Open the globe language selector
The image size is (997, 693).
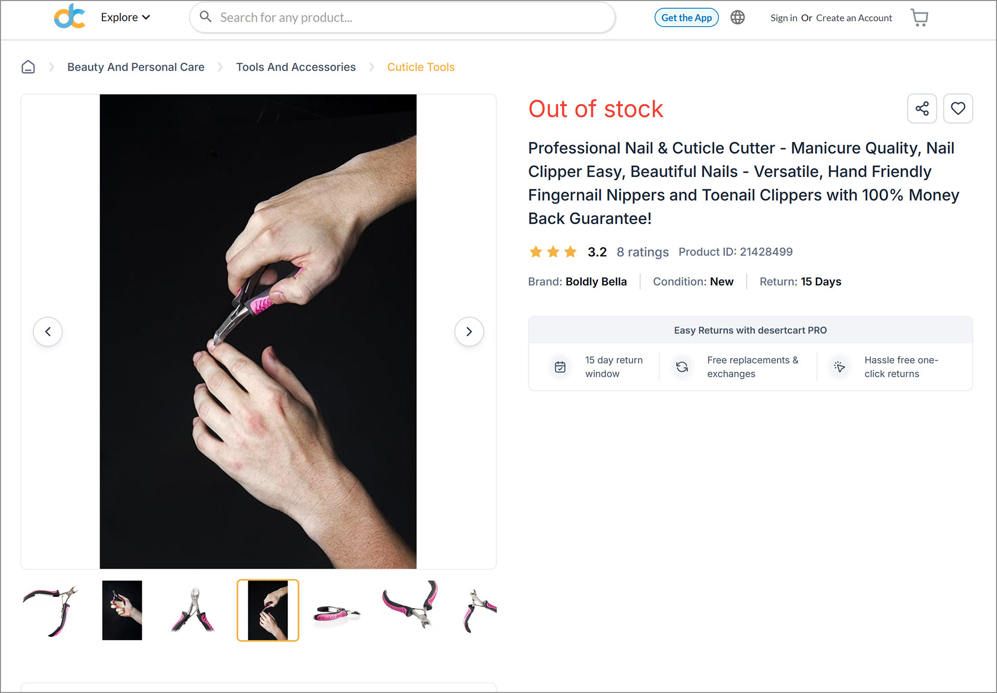click(x=737, y=18)
